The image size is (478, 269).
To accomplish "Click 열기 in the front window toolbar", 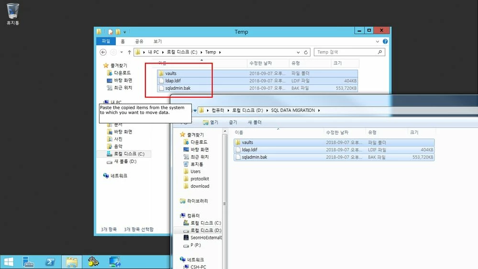I will 211,123.
